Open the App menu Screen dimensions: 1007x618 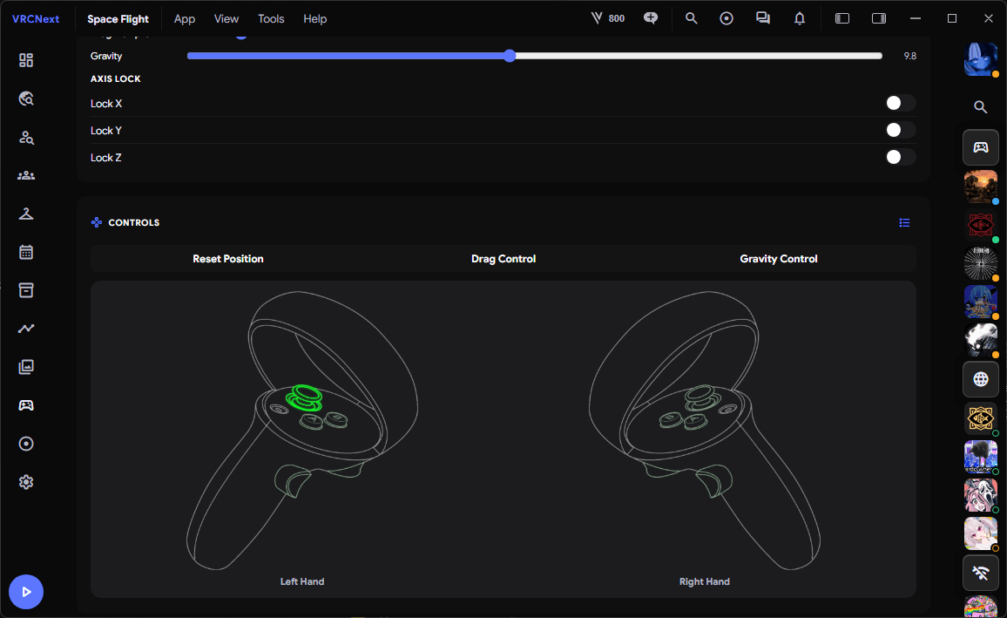[x=185, y=18]
